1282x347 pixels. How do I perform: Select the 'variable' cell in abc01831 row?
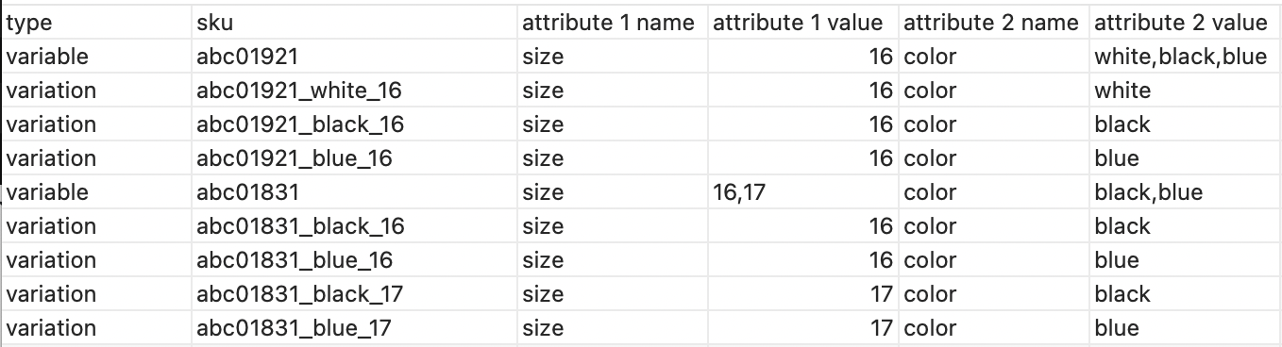pyautogui.click(x=98, y=192)
